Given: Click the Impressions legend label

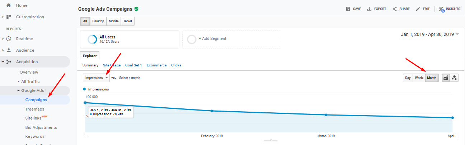Looking at the screenshot, I should pyautogui.click(x=98, y=89).
